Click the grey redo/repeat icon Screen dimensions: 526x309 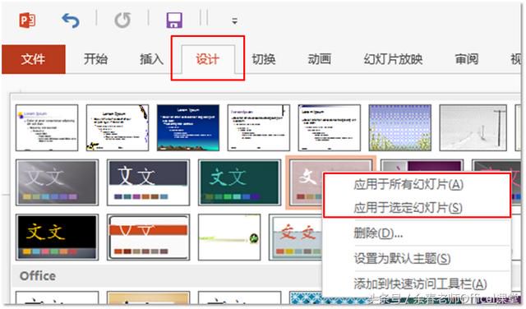pos(122,20)
